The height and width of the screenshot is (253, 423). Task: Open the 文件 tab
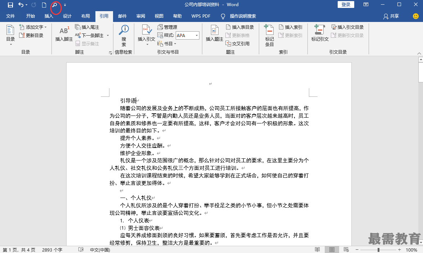(x=10, y=16)
